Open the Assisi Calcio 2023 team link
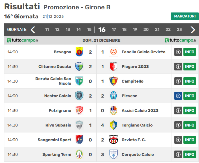 [140, 110]
